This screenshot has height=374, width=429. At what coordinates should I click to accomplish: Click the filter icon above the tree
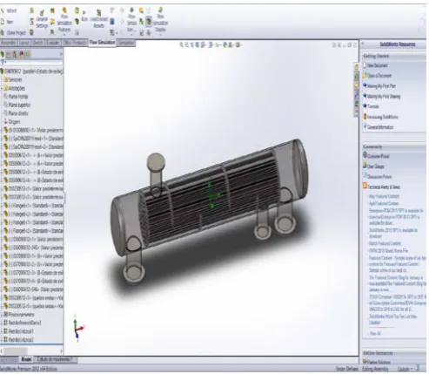tap(3, 62)
